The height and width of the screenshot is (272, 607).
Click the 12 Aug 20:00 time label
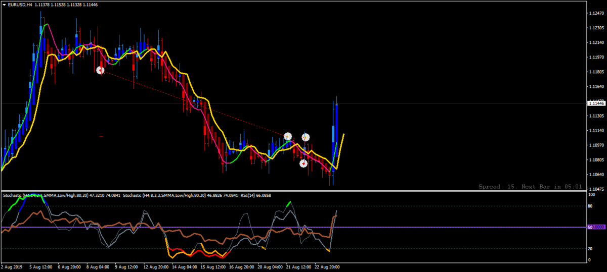(156, 266)
